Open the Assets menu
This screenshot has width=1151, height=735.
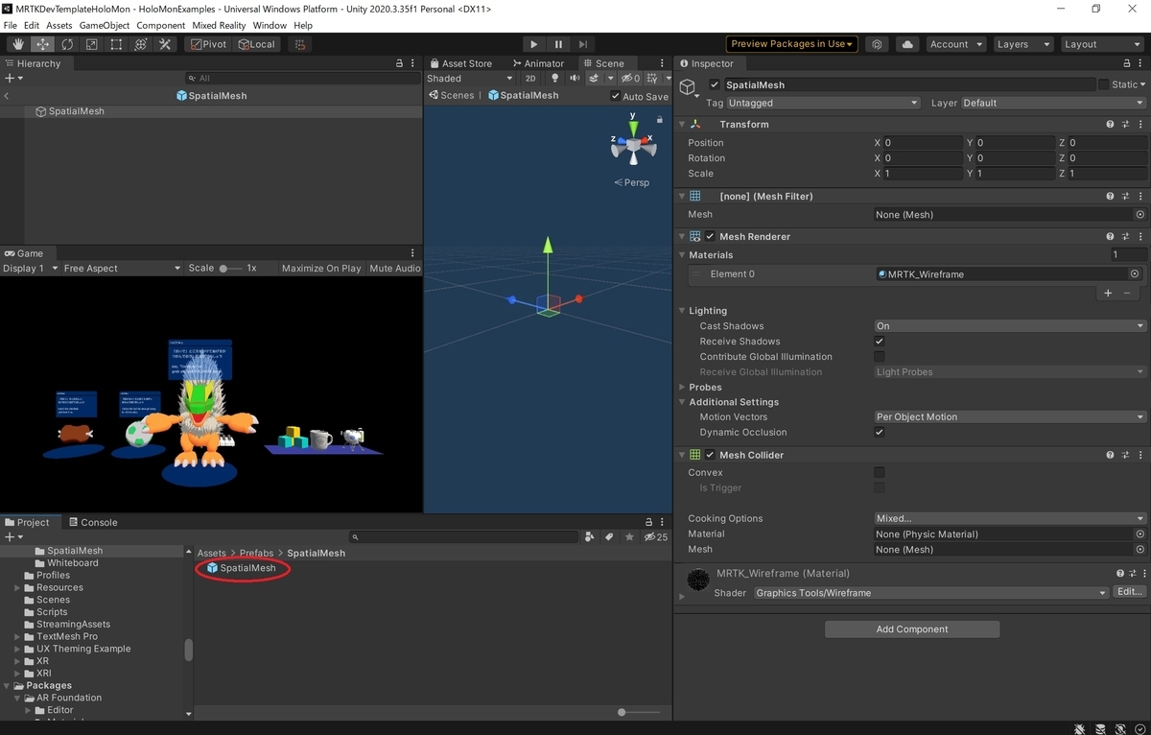click(59, 26)
